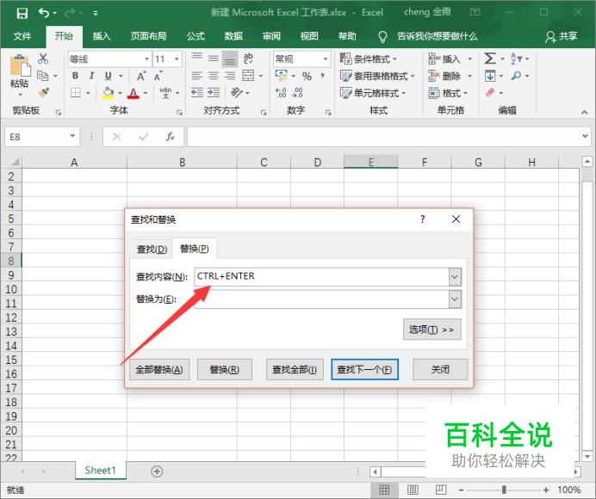This screenshot has width=596, height=499.
Task: Click the Sort and Filter icon
Action: [x=516, y=59]
